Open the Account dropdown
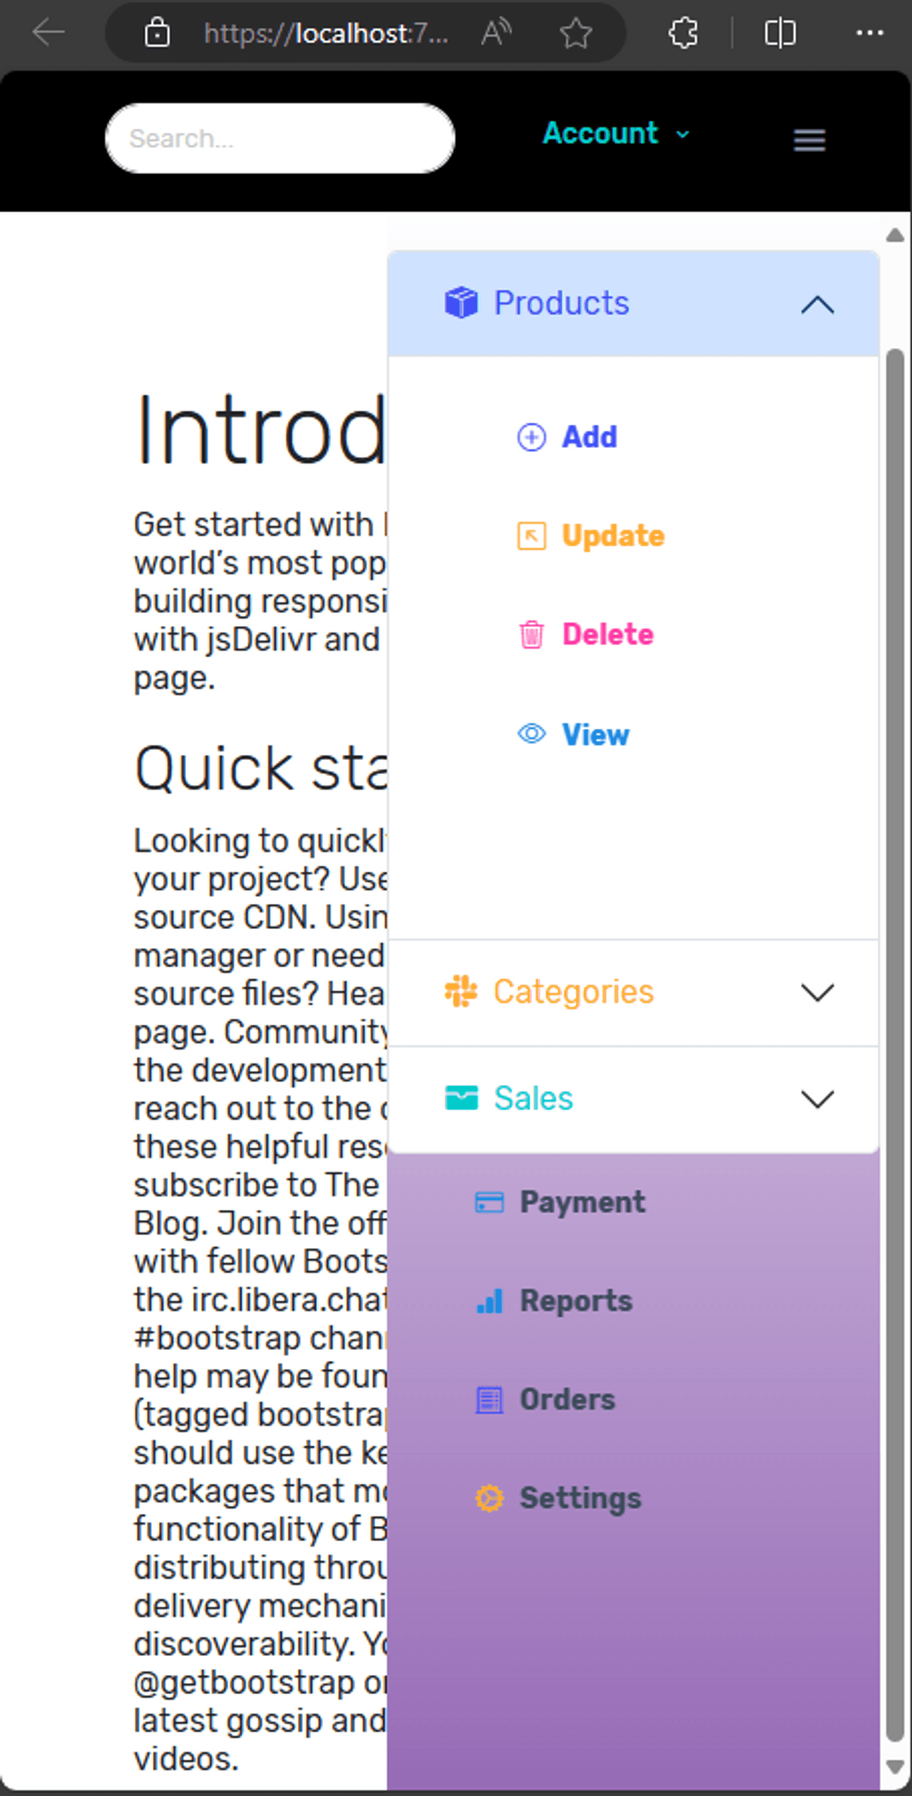The height and width of the screenshot is (1796, 912). [x=616, y=134]
